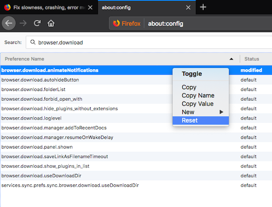Select Reset in the context menu

pos(189,120)
